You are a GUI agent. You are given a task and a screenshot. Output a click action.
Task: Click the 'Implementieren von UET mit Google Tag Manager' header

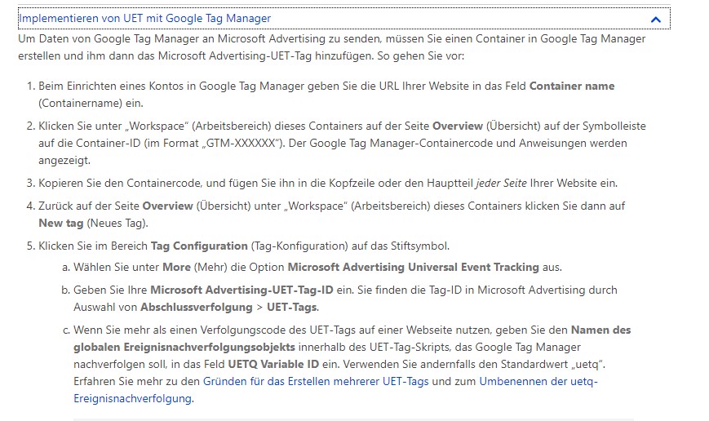point(145,18)
